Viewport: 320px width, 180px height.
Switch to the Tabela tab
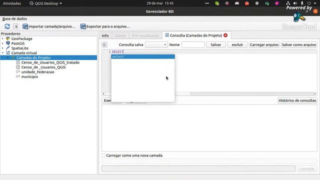[120, 35]
